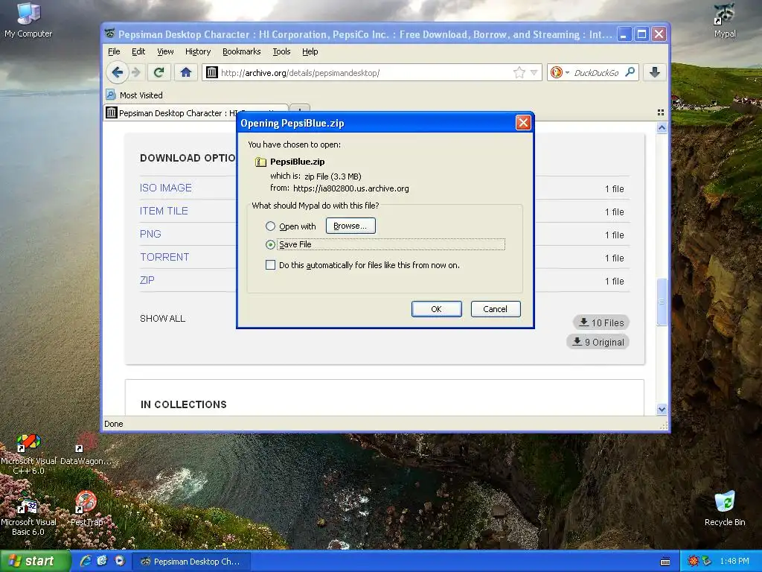Open the Mypal desktop shortcut
The height and width of the screenshot is (572, 762).
[725, 20]
